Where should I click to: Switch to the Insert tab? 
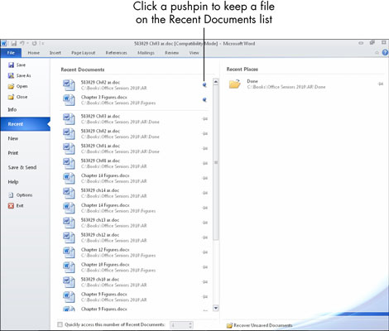(55, 53)
